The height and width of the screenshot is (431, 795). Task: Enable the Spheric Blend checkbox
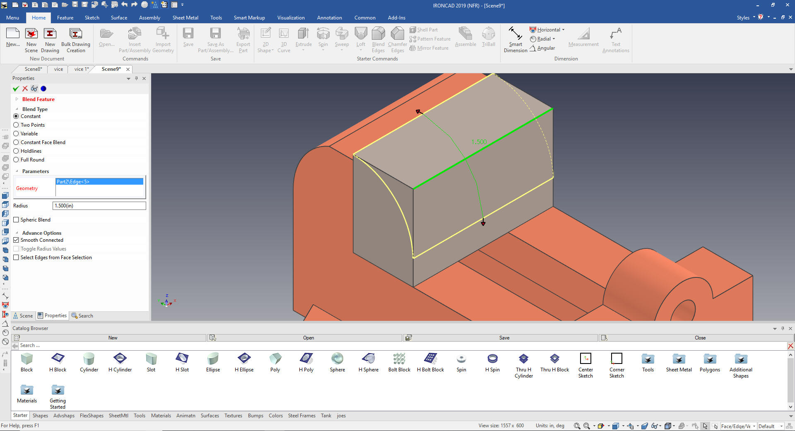click(x=16, y=220)
